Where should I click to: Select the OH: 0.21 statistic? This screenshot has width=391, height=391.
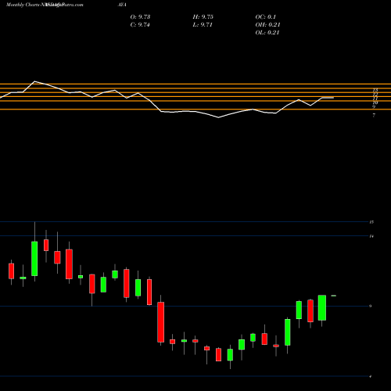click(267, 25)
